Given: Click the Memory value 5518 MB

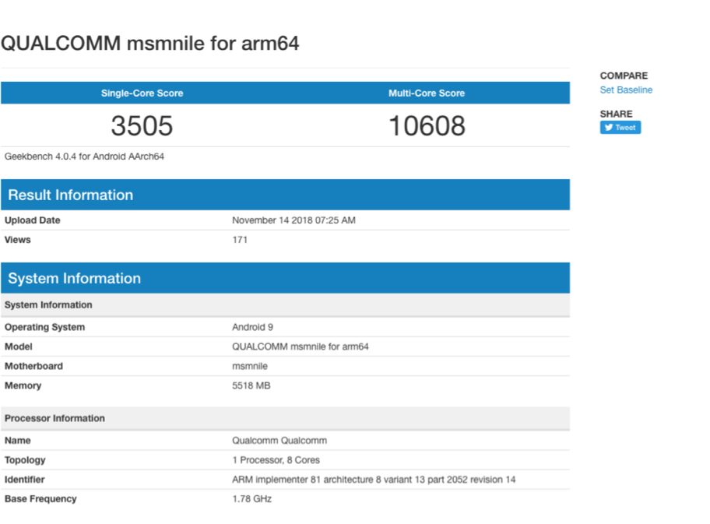Looking at the screenshot, I should click(251, 385).
